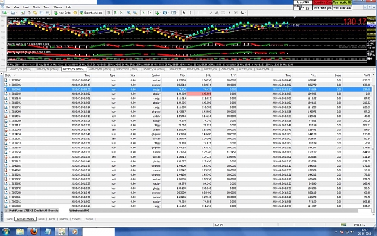The width and height of the screenshot is (377, 236).
Task: Expand the Templates dropdown arrow
Action: coord(177,13)
